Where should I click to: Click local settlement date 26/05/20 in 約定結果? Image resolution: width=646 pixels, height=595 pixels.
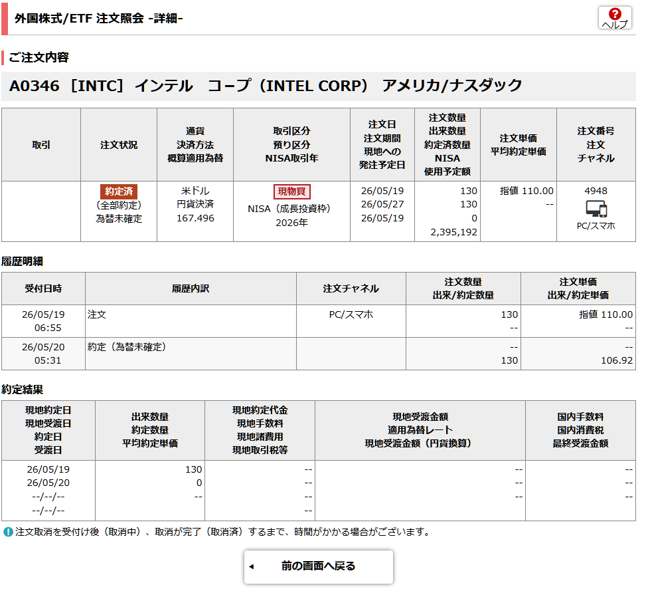click(x=48, y=483)
